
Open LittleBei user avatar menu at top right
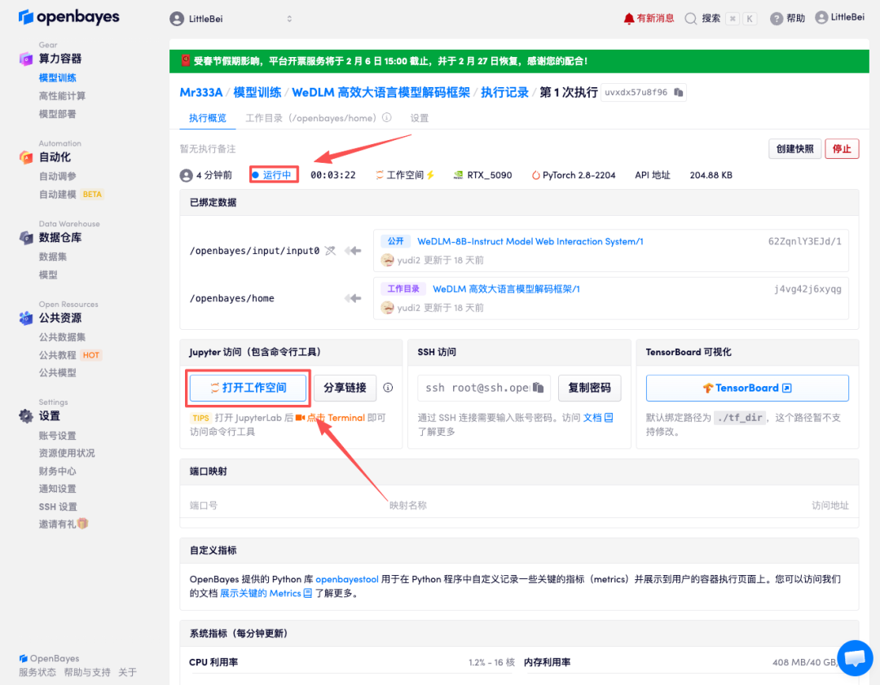click(821, 17)
